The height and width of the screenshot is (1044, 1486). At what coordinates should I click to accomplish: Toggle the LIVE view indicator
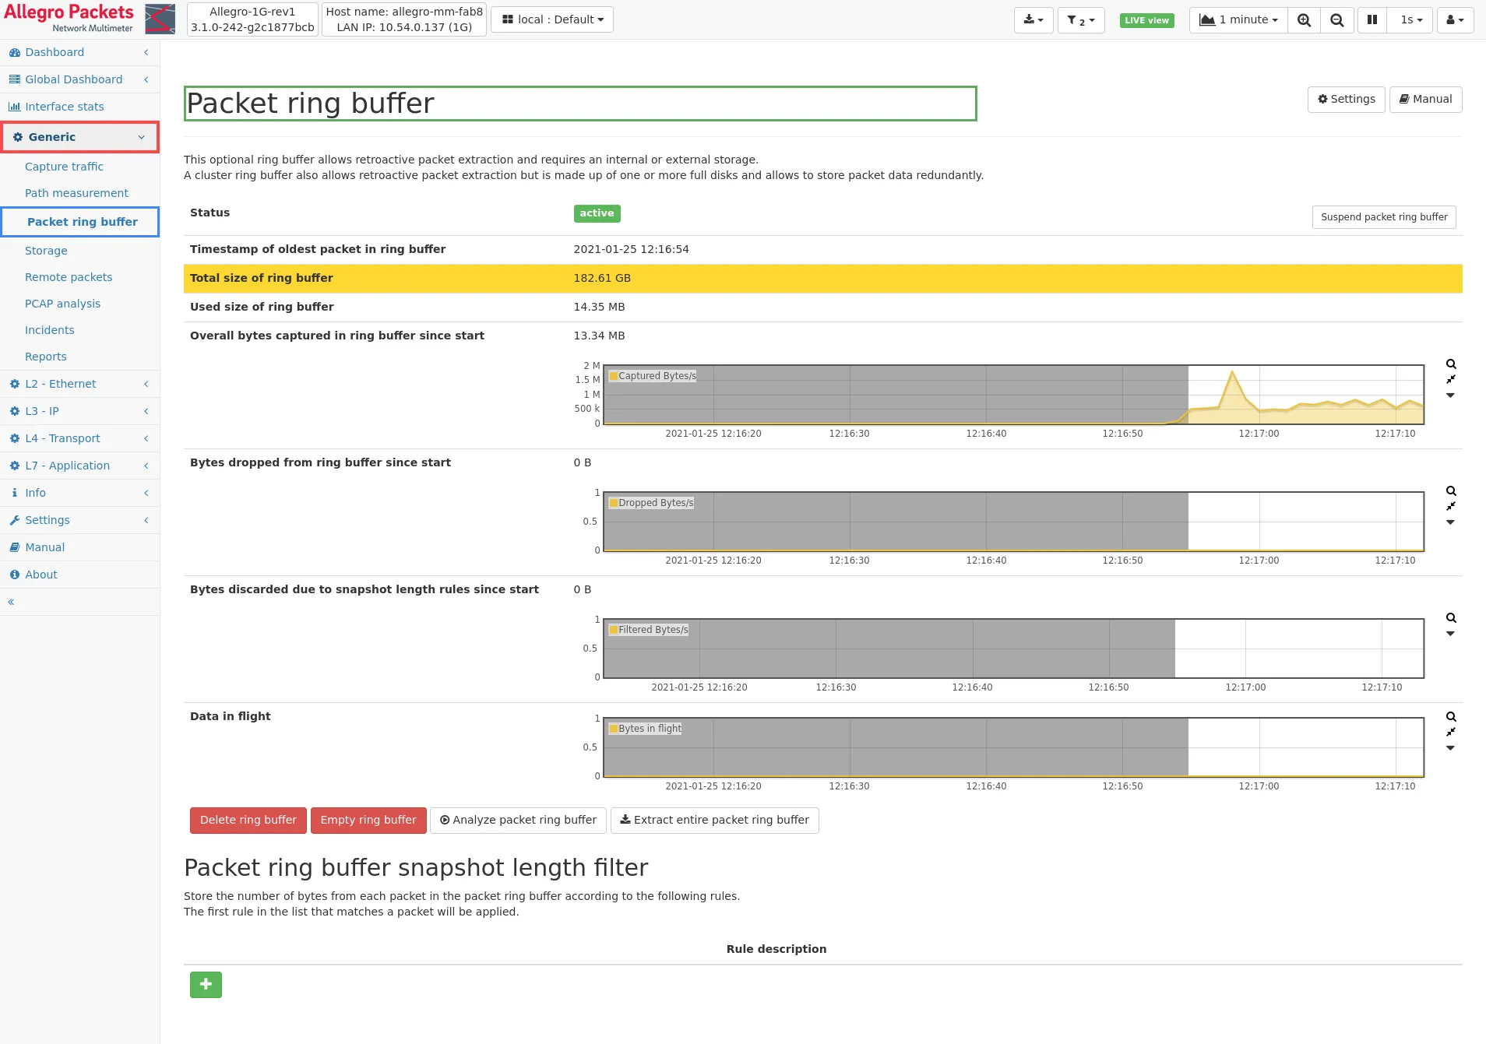point(1146,20)
